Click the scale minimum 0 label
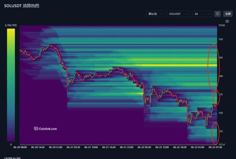This screenshot has width=236, height=159. coord(11,144)
